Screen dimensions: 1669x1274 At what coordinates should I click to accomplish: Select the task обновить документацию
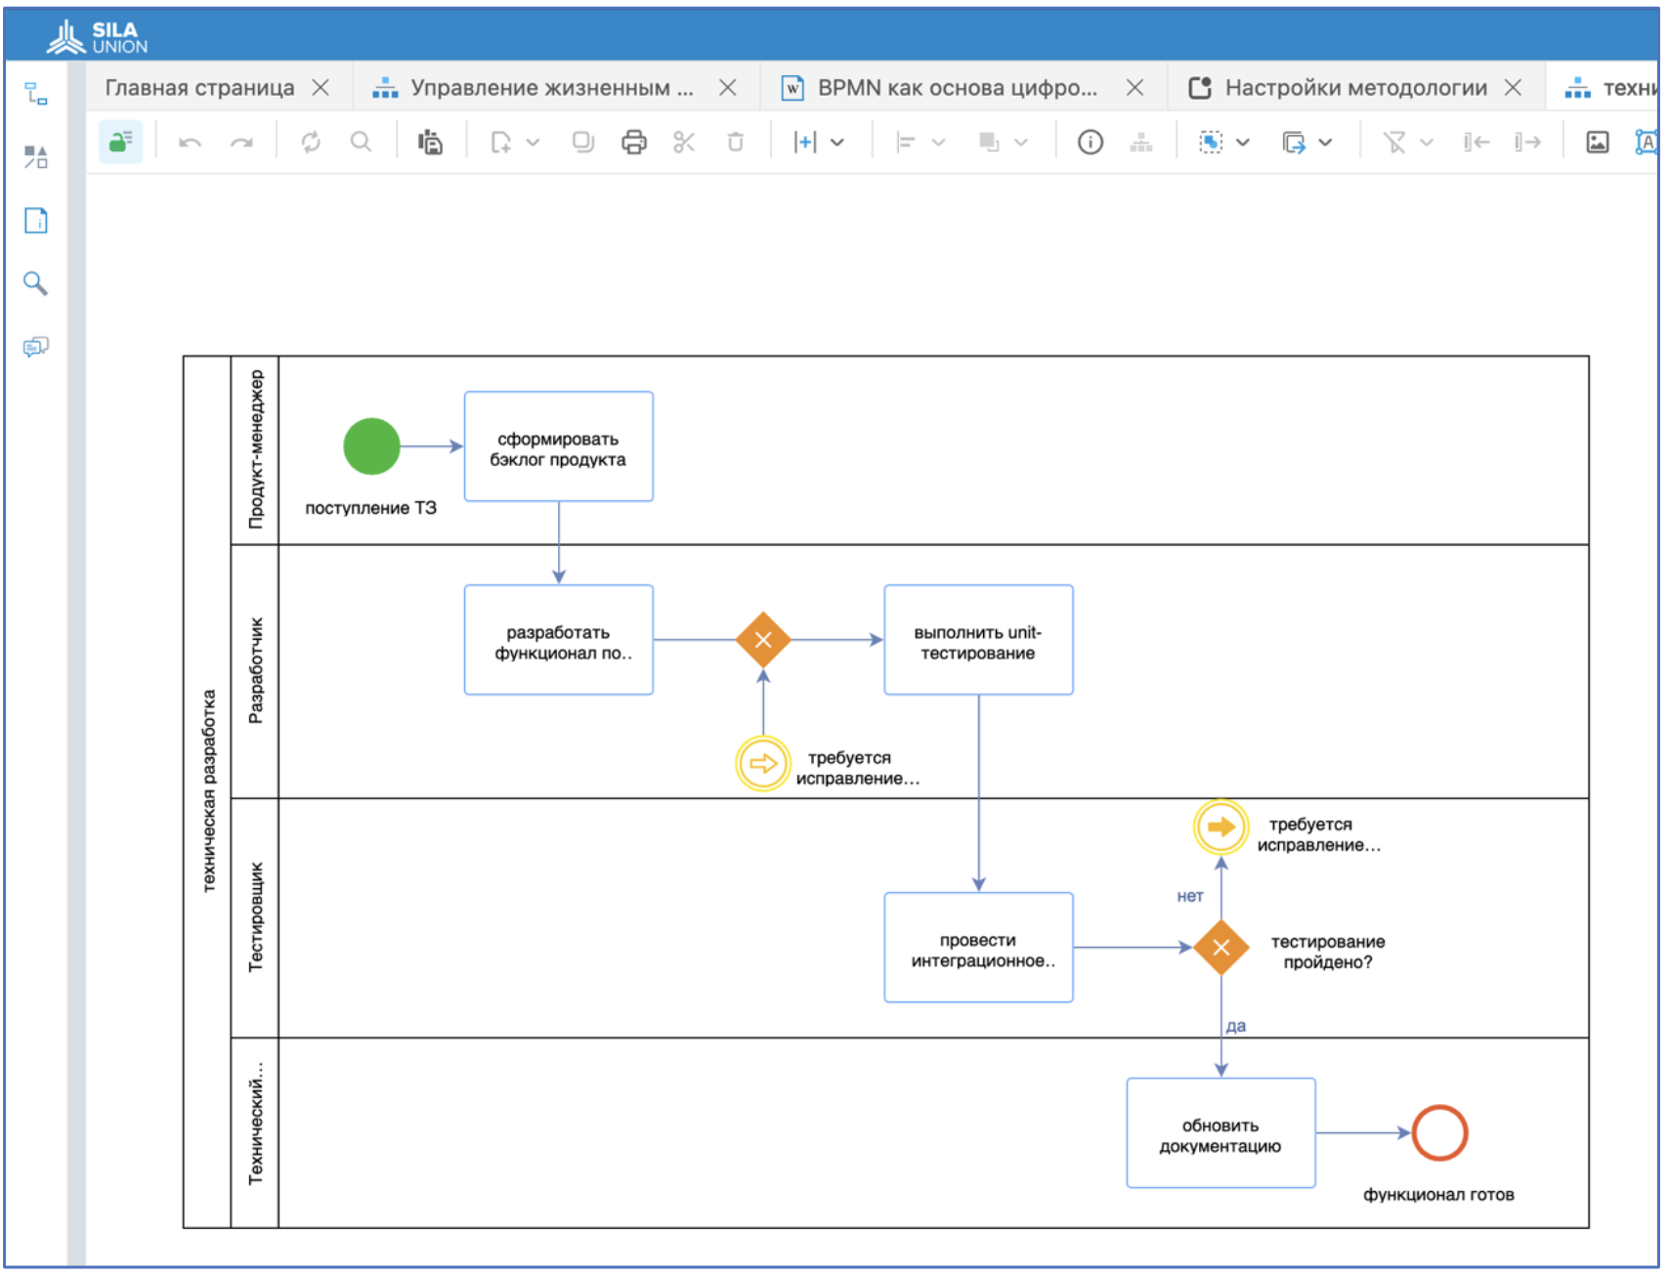pos(1220,1133)
